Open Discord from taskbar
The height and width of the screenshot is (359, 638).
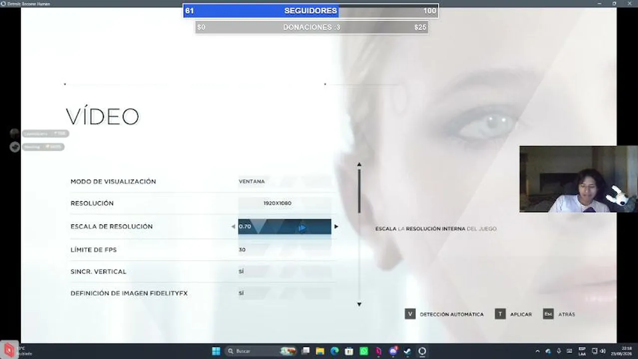pos(393,351)
